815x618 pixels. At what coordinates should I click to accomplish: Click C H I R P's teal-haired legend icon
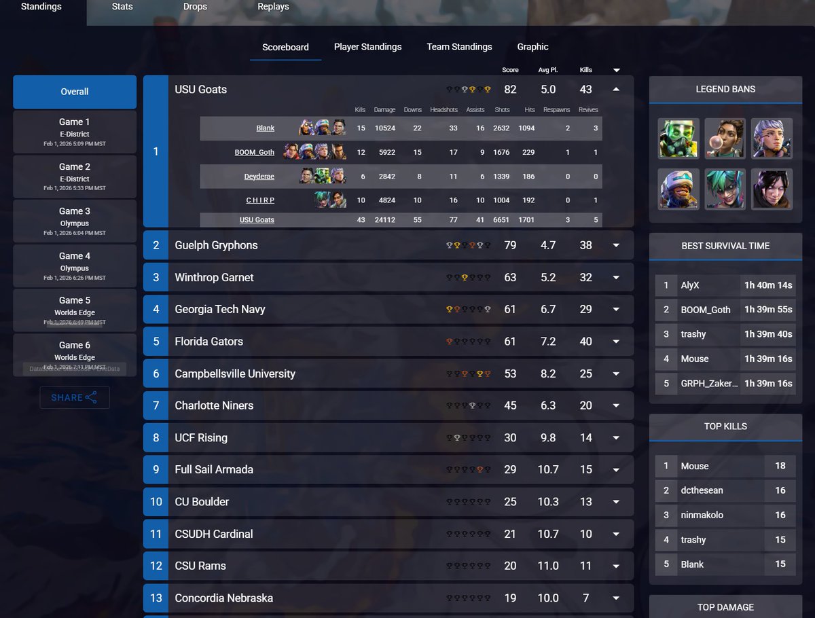[323, 200]
